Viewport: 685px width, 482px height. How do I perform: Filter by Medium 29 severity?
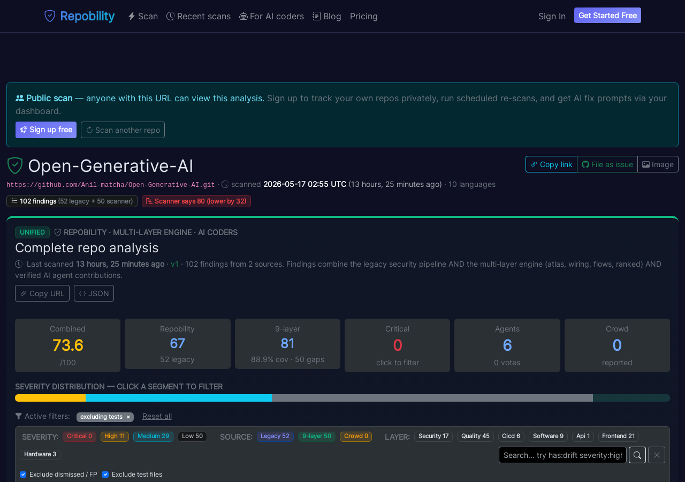(x=153, y=436)
